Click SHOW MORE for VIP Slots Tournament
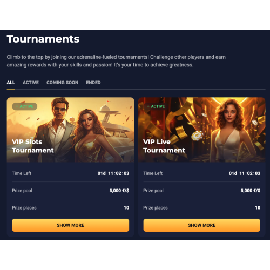270x270 pixels. (71, 225)
